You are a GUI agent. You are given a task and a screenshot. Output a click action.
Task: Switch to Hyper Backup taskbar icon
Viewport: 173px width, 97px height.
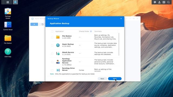tap(15, 2)
